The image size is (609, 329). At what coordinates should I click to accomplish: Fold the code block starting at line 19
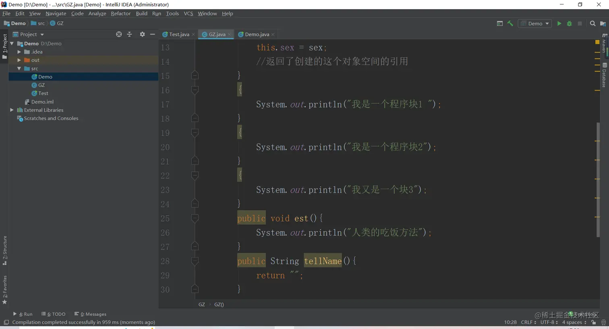tap(195, 133)
